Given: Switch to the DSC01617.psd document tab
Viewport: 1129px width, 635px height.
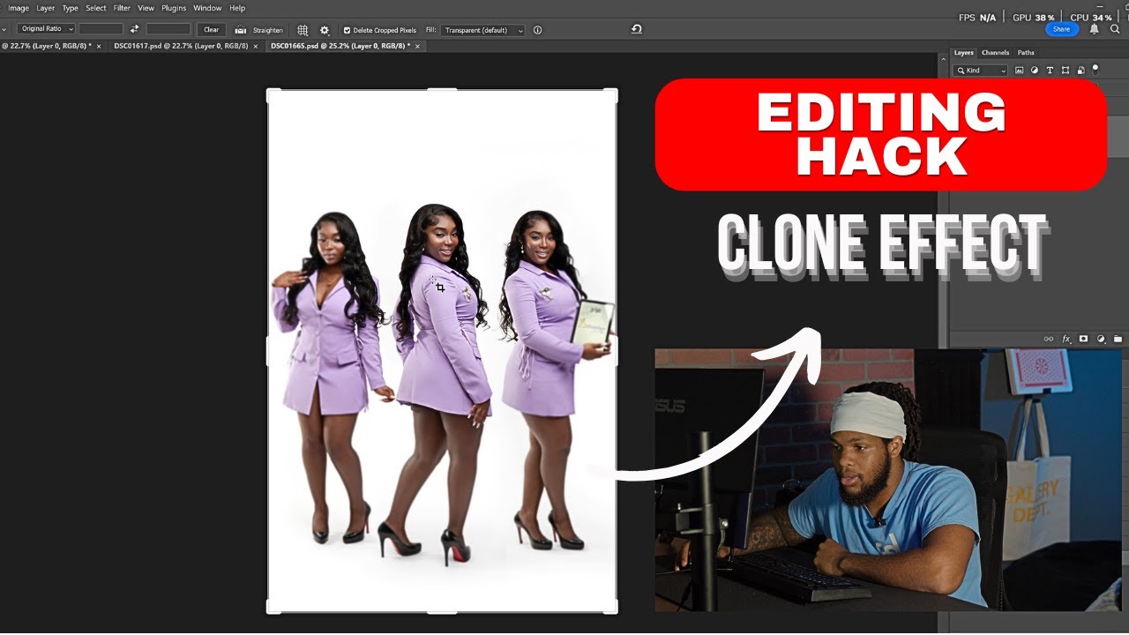Looking at the screenshot, I should (x=181, y=46).
